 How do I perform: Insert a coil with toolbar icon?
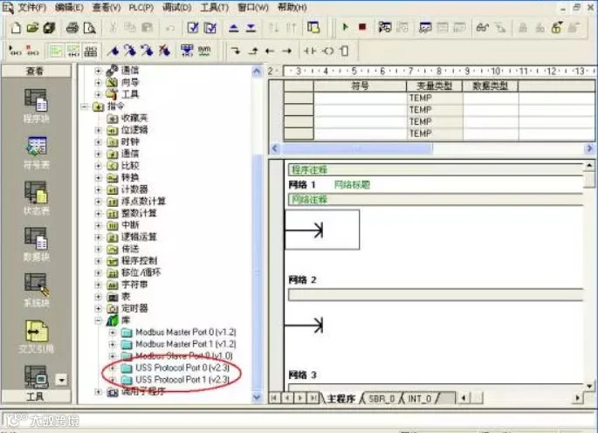[x=328, y=51]
